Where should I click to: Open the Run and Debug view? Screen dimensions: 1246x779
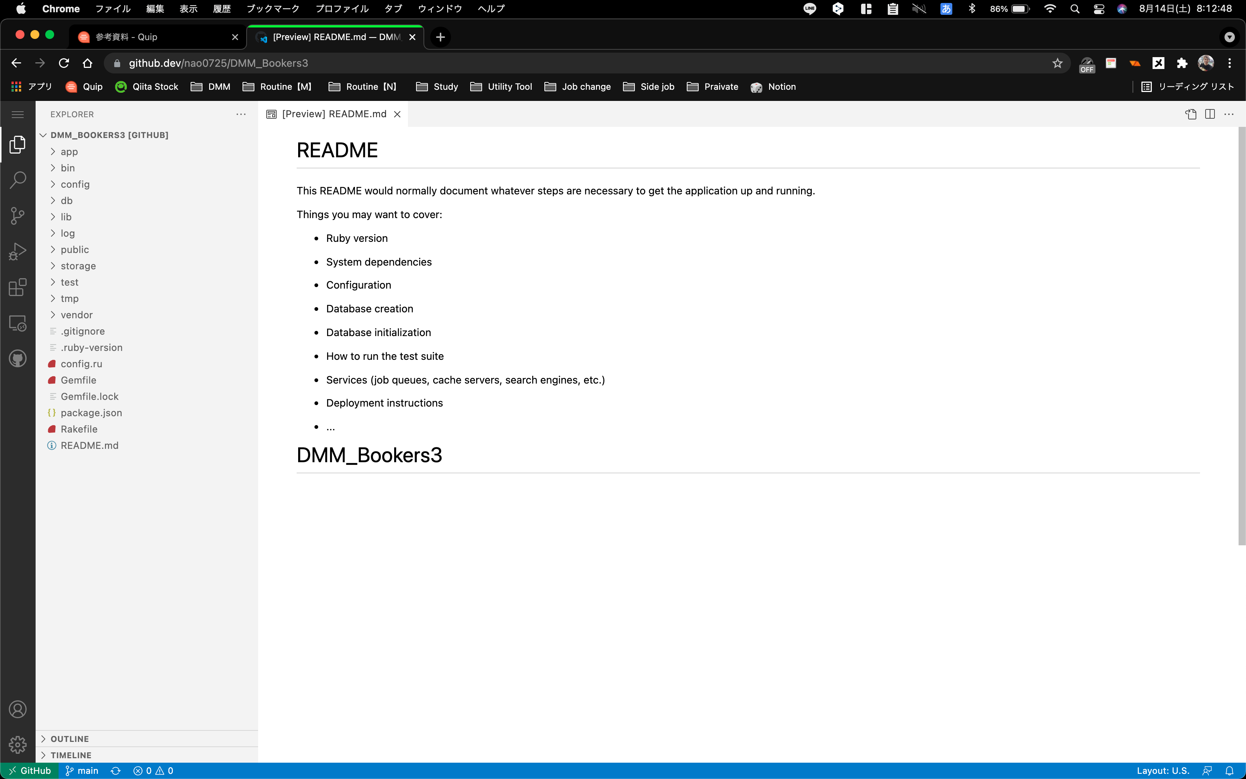[17, 252]
